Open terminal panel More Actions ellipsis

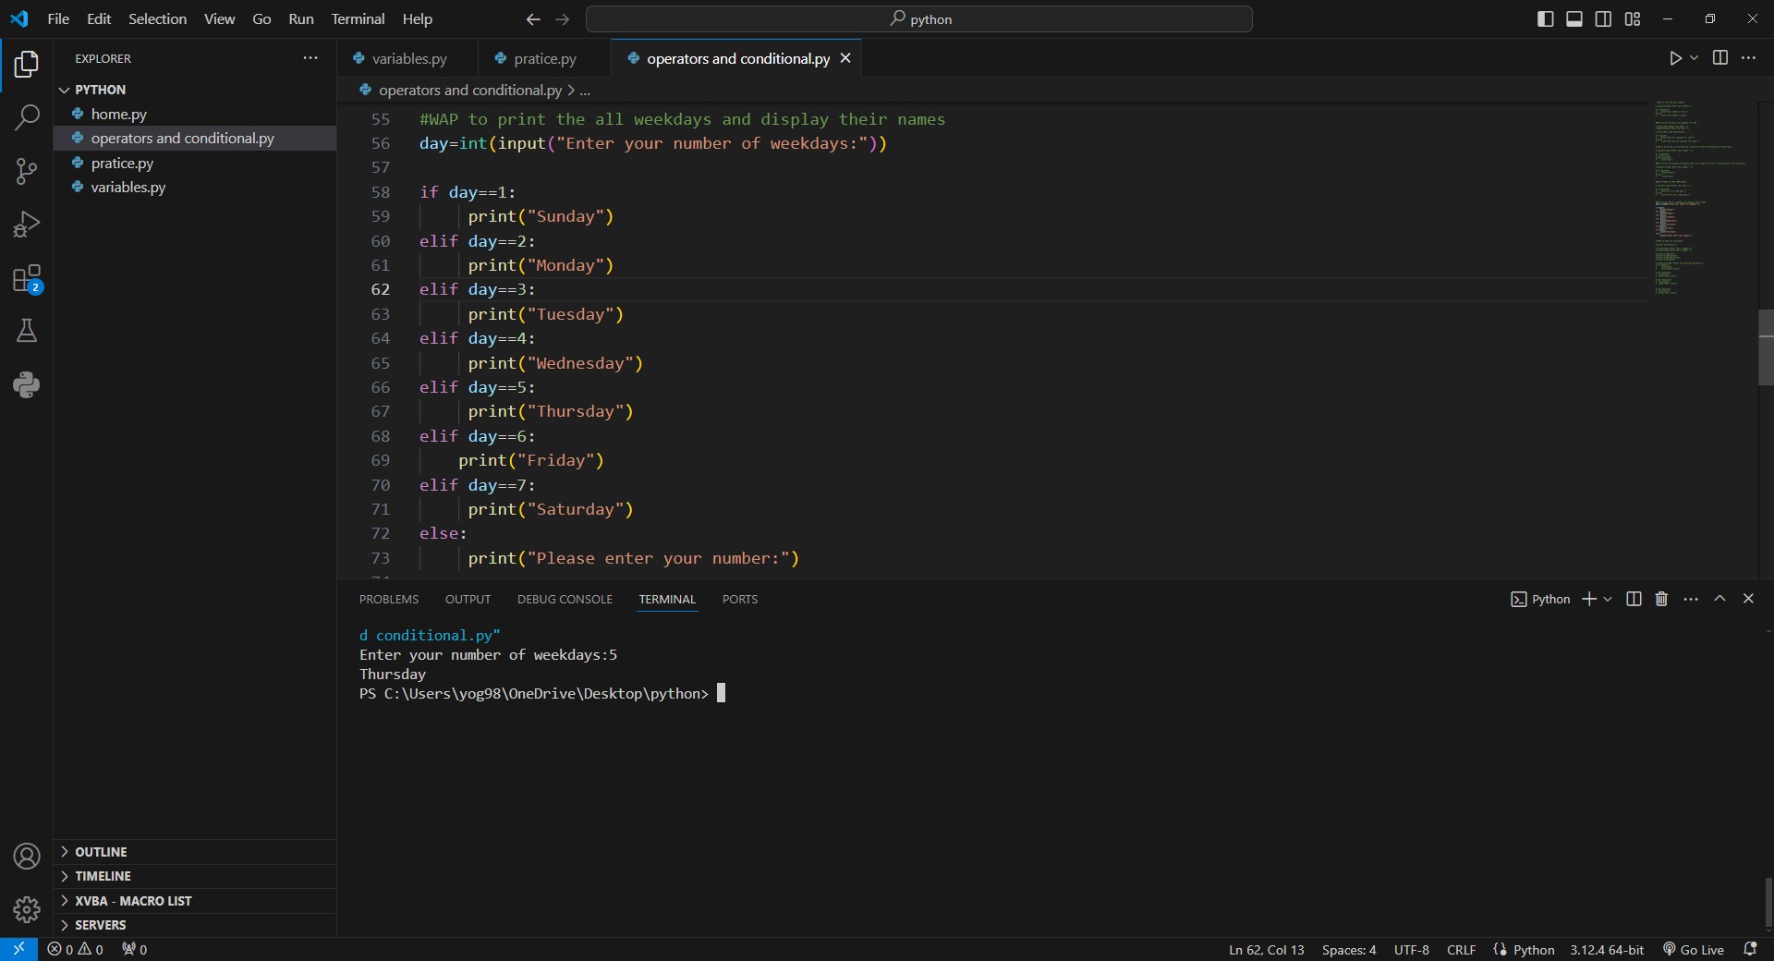1691,599
